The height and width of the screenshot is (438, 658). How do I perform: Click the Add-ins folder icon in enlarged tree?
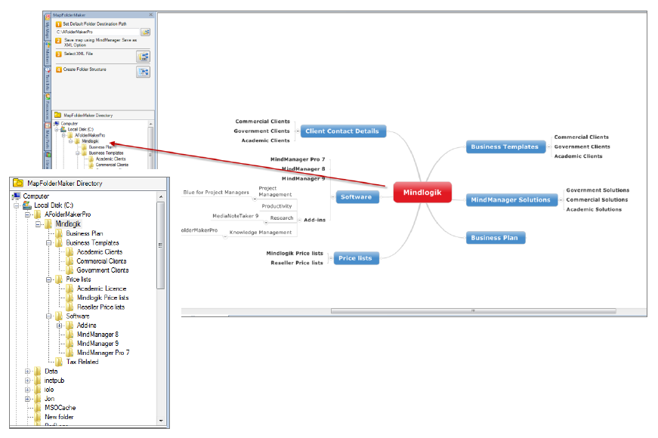click(70, 325)
